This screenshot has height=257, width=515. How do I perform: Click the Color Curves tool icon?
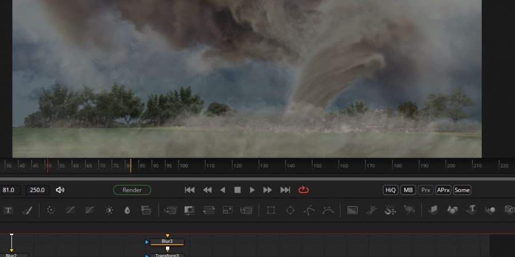tap(90, 210)
